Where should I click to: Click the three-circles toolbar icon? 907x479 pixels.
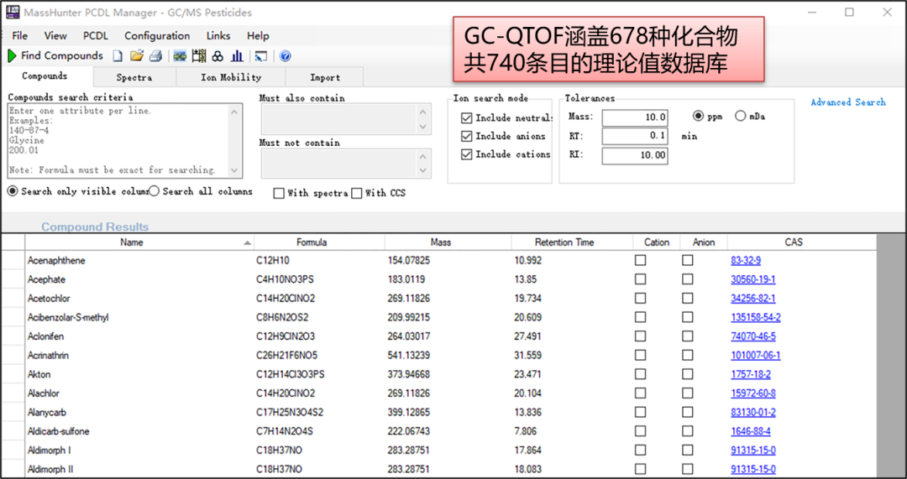click(x=218, y=56)
